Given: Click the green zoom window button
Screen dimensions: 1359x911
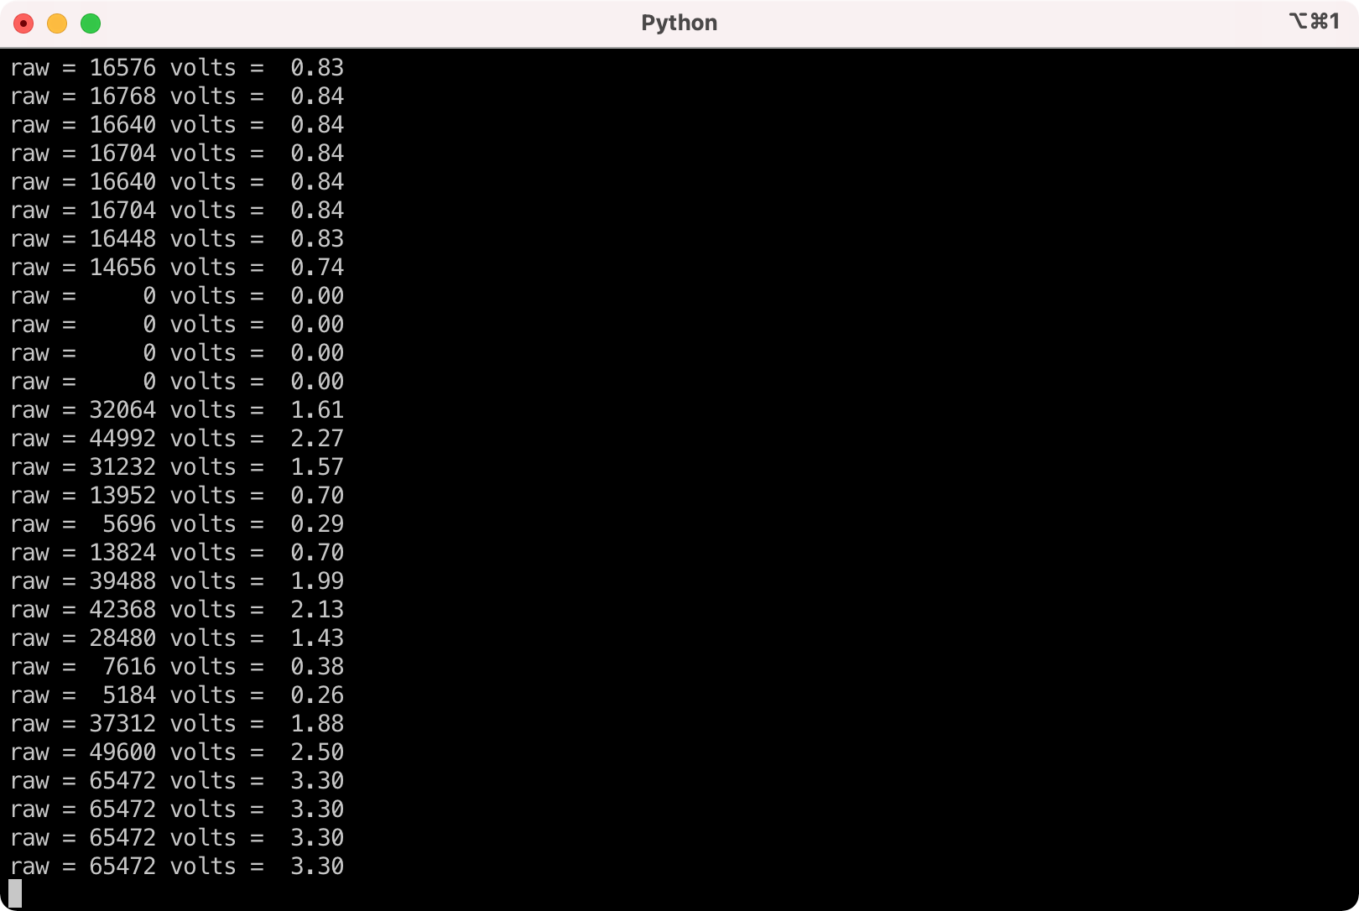Looking at the screenshot, I should click(x=91, y=23).
